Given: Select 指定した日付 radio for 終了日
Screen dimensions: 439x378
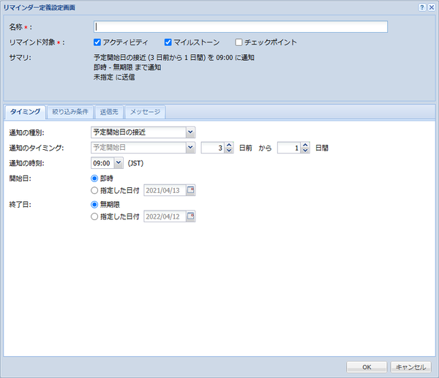Looking at the screenshot, I should [x=94, y=216].
